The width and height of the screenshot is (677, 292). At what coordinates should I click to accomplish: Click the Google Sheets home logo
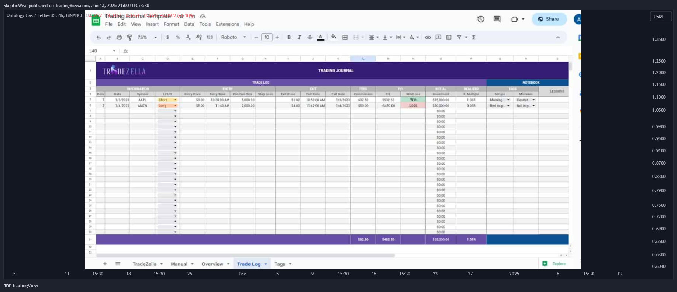96,21
